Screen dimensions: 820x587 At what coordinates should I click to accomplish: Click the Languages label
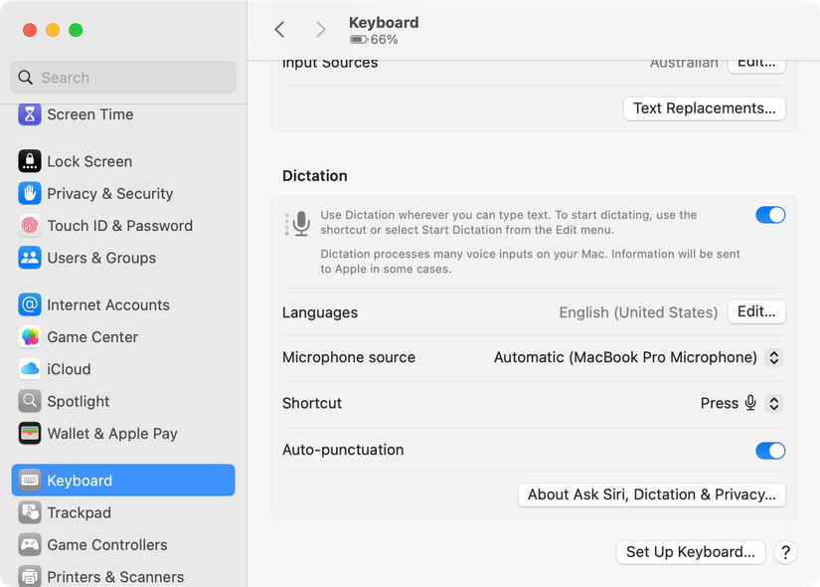[320, 312]
